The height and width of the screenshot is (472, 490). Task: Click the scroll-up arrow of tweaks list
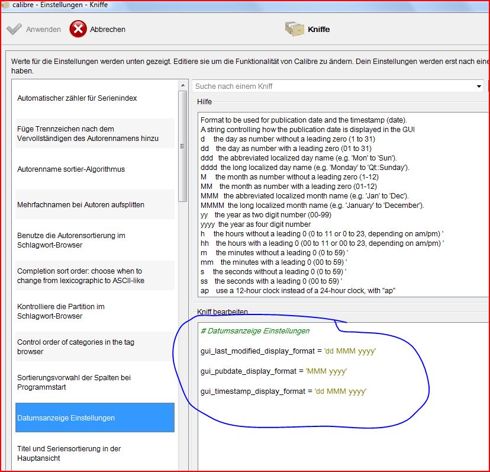pyautogui.click(x=183, y=85)
